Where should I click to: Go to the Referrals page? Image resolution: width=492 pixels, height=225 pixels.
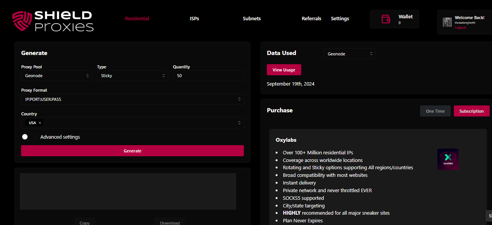point(311,19)
